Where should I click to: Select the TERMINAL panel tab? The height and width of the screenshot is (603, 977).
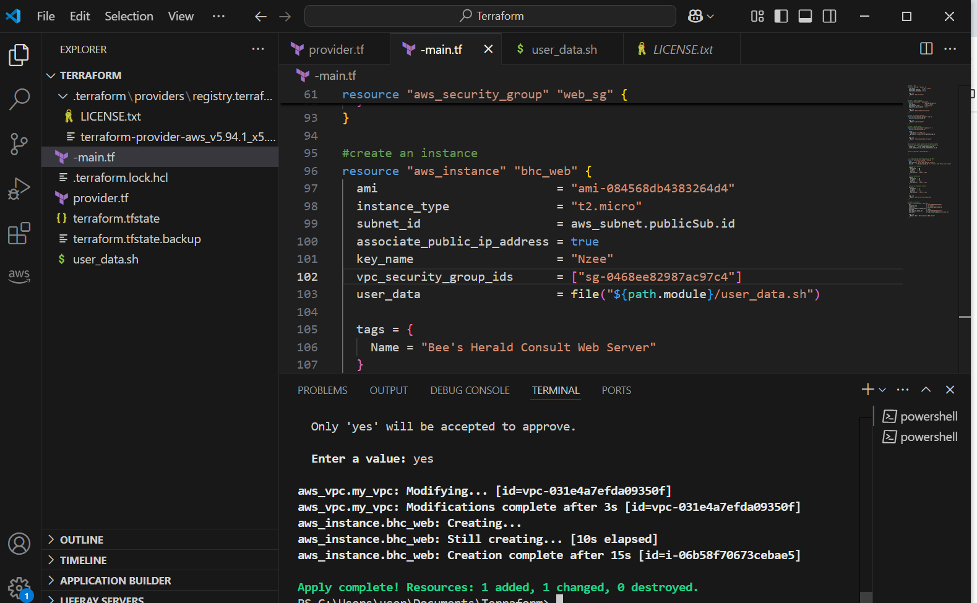coord(556,390)
